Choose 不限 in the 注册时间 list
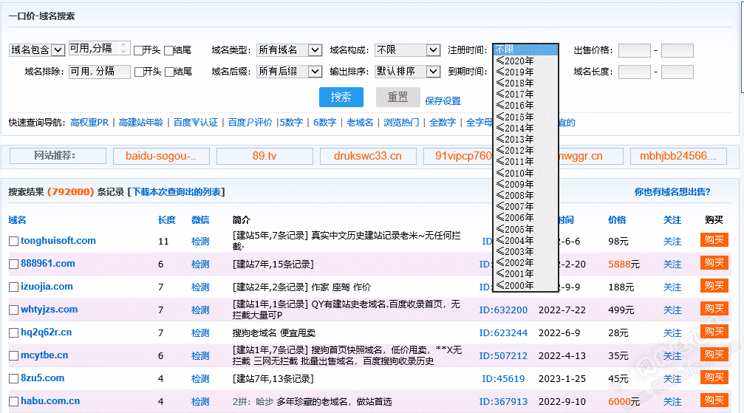Image resolution: width=744 pixels, height=413 pixels. [x=526, y=50]
